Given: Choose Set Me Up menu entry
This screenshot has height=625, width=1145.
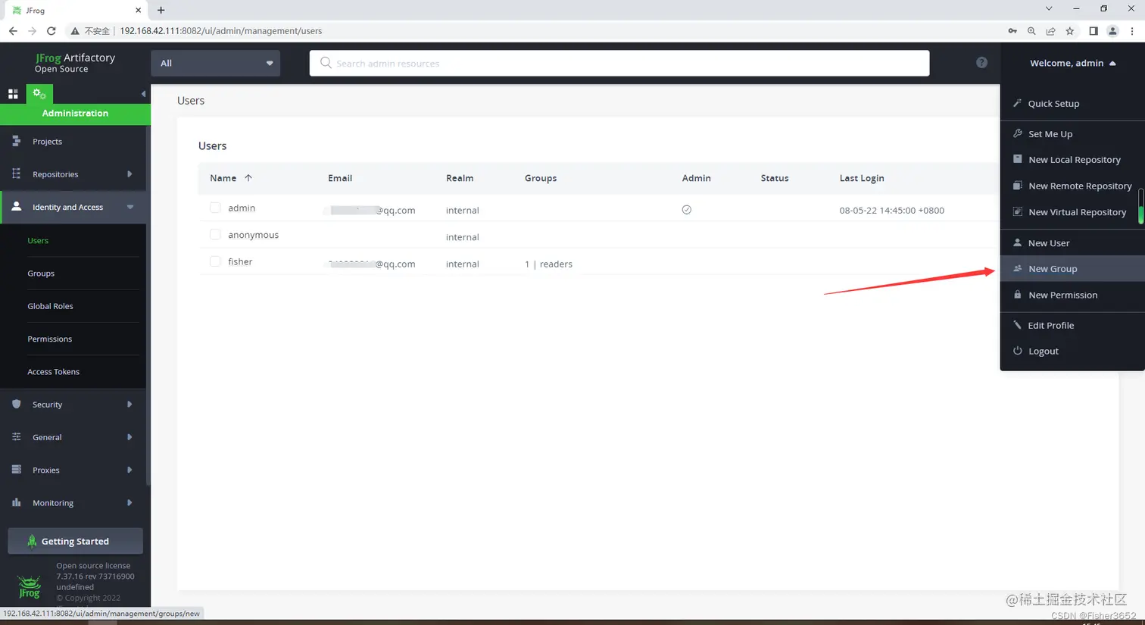Looking at the screenshot, I should point(1072,134).
